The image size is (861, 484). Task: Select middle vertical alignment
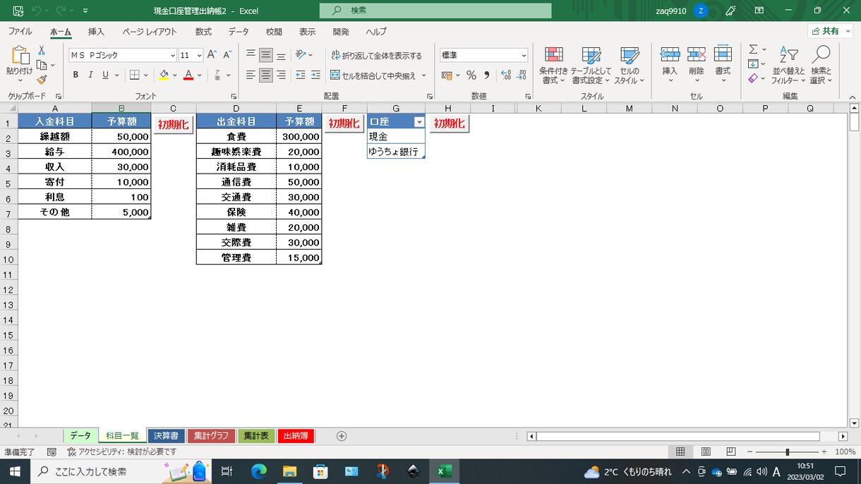[266, 55]
